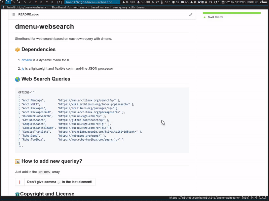Click the OPTIONS inline code in paragraph

(44, 172)
